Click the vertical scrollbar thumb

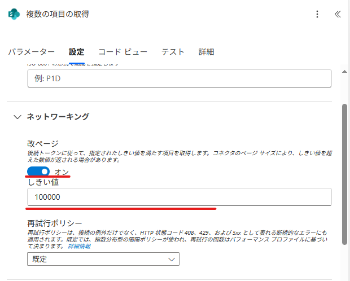[344, 175]
